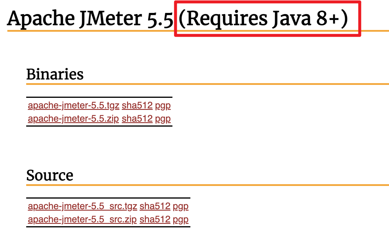Download the apache-jmeter-5.5_src.zip source archive
The image size is (389, 245).
[x=82, y=219]
